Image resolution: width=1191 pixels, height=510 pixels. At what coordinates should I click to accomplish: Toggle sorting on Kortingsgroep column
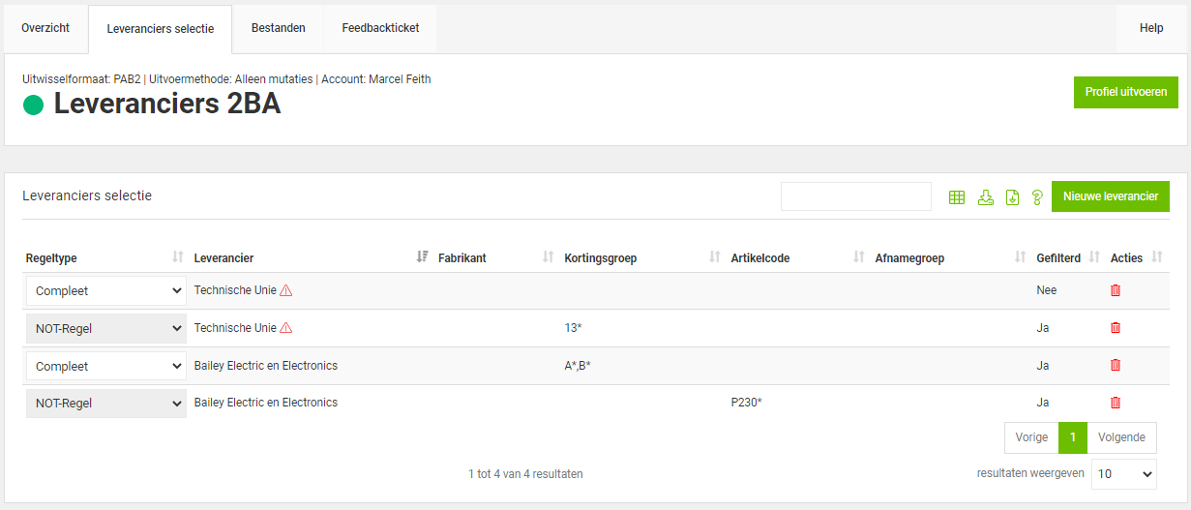pos(714,257)
